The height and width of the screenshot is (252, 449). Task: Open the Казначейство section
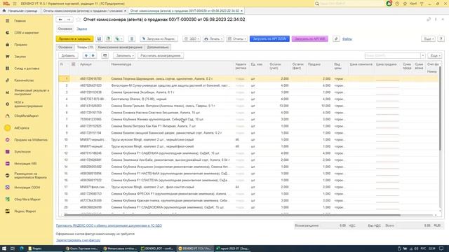pos(24,80)
